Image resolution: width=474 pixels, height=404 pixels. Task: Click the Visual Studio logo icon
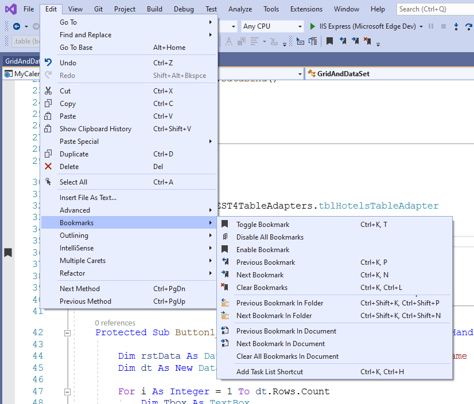[11, 9]
